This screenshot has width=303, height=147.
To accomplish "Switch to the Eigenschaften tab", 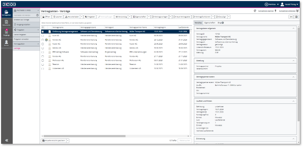I will [x=209, y=22].
